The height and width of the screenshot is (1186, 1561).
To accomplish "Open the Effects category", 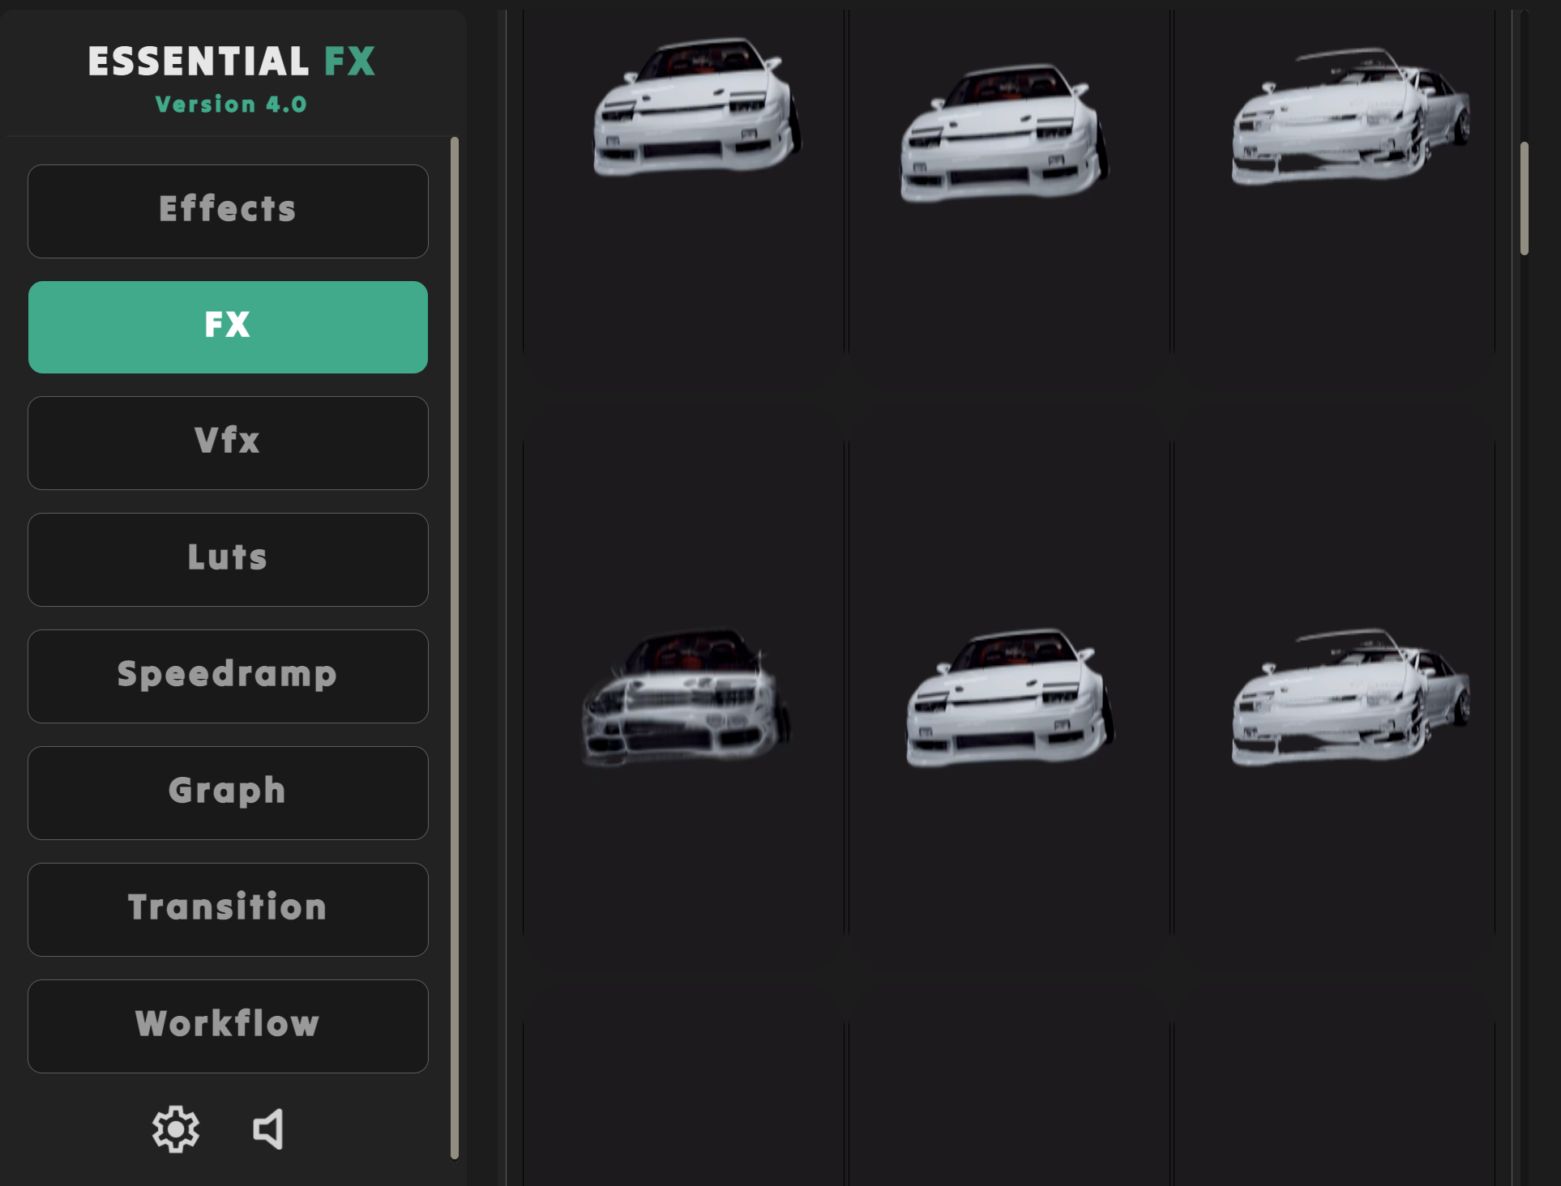I will point(228,211).
